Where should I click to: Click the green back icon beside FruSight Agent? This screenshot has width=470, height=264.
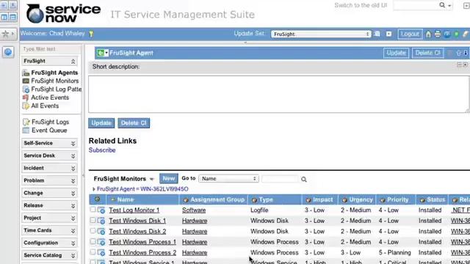click(101, 53)
